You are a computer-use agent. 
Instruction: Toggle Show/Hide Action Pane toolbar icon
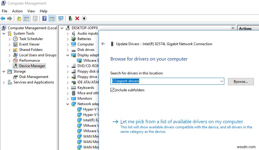pyautogui.click(x=52, y=18)
